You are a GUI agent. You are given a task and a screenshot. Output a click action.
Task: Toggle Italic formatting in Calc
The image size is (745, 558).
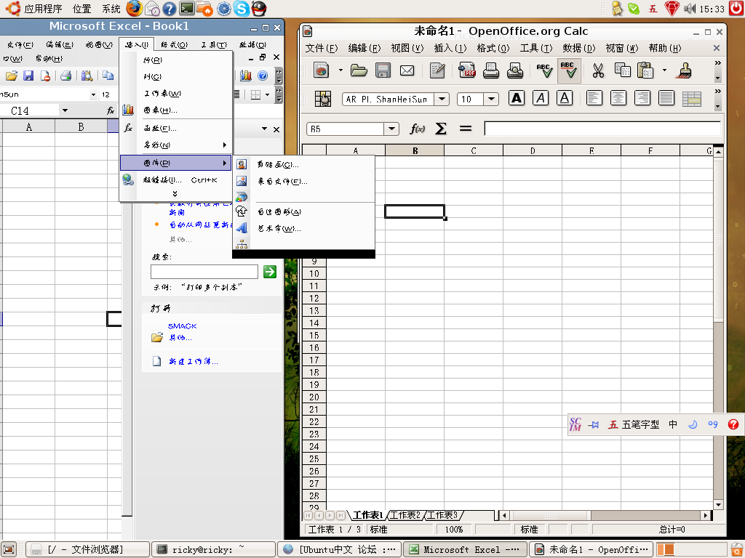(541, 98)
